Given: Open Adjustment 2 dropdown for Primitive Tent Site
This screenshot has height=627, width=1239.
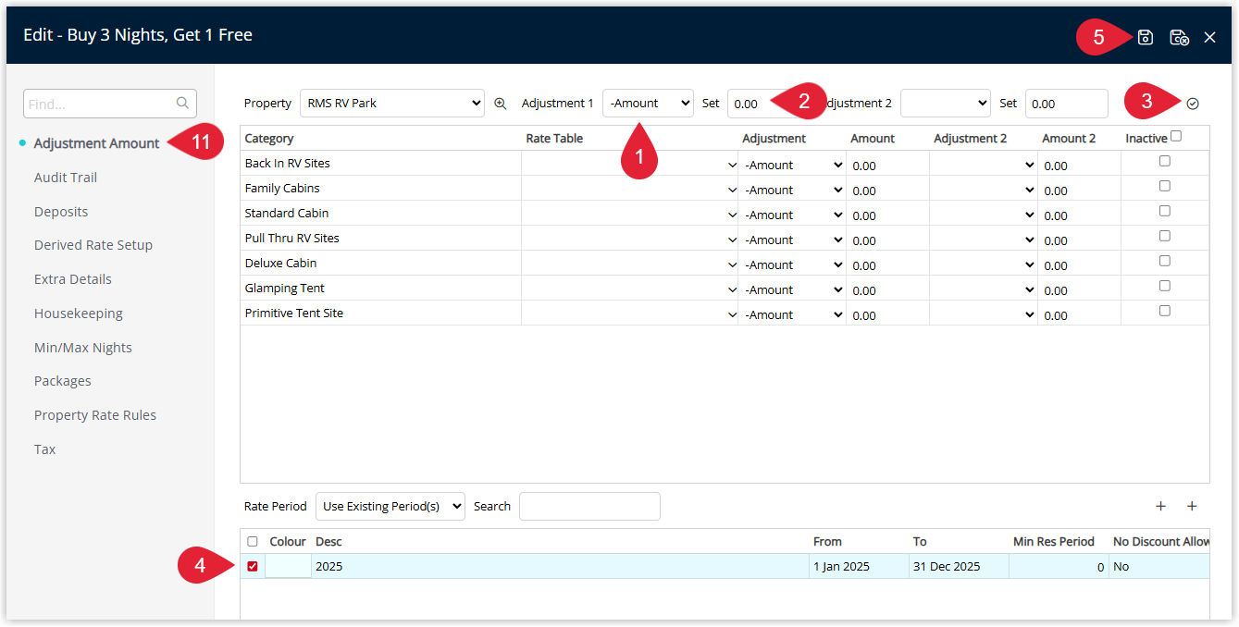Looking at the screenshot, I should [984, 314].
